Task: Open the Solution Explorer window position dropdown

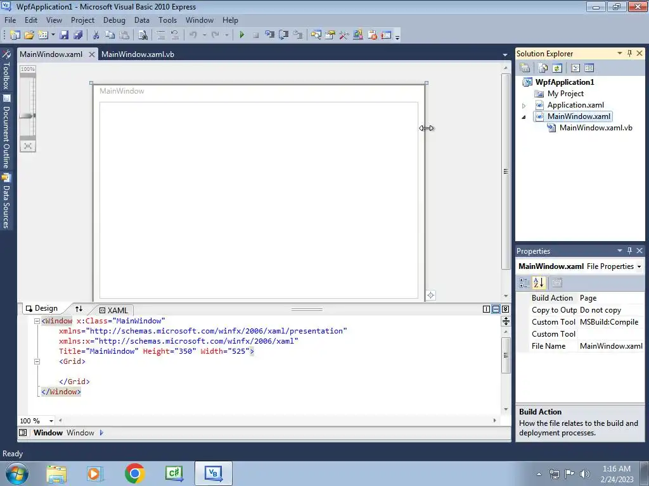Action: tap(620, 53)
